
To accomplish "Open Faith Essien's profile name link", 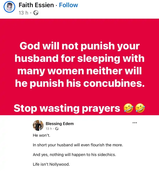I will point(36,5).
